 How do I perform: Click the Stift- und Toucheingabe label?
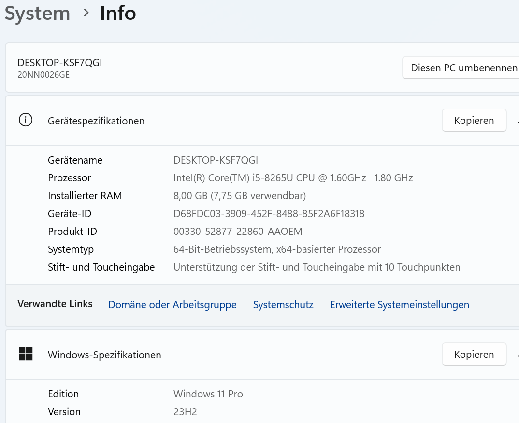(101, 267)
